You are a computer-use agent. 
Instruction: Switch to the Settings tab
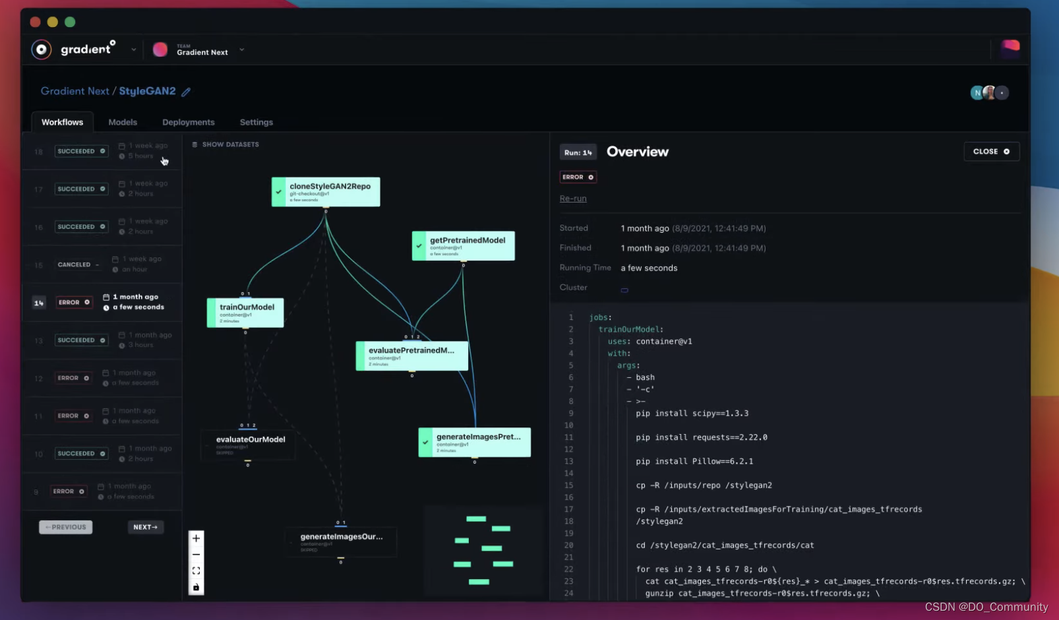(257, 122)
